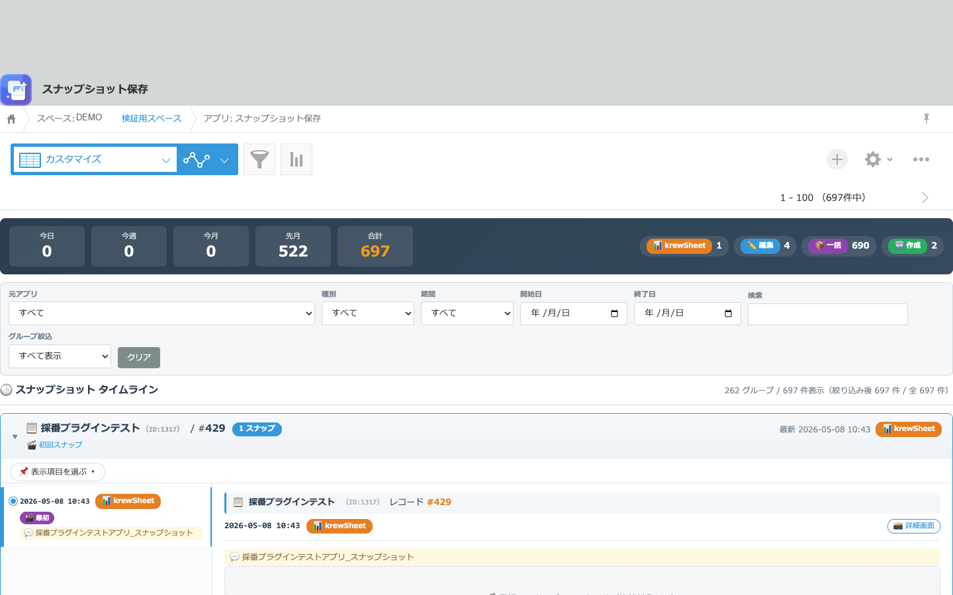Click the 終了日 date field
Viewport: 953px width, 595px height.
[x=688, y=313]
